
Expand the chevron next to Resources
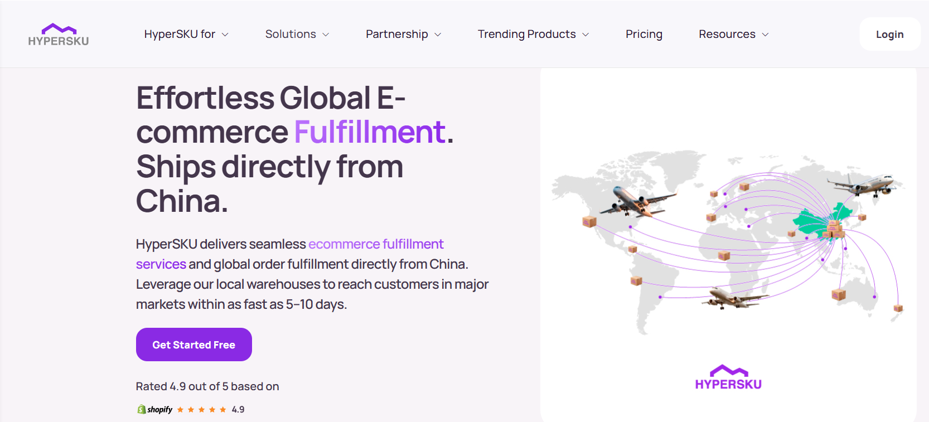[x=765, y=35]
